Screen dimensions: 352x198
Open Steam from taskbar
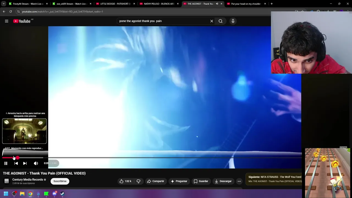62,194
